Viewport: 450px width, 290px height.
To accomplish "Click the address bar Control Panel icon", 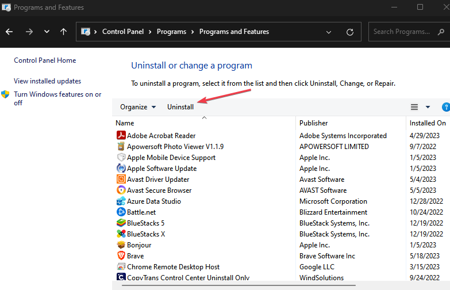I will click(x=86, y=32).
